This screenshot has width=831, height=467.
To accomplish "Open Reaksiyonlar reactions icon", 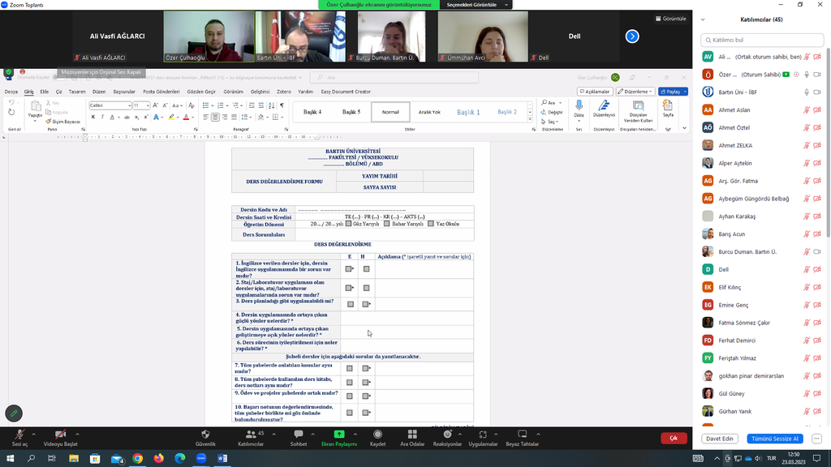I will tap(447, 435).
